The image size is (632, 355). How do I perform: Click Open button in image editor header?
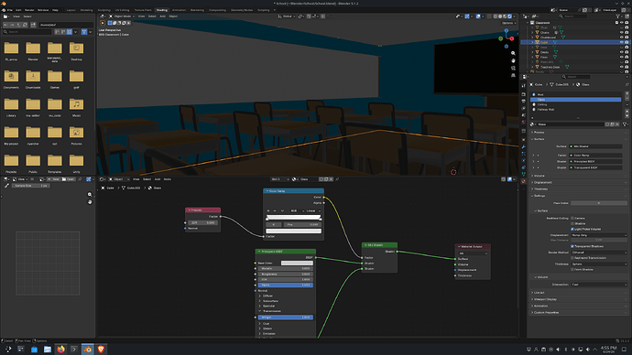point(70,179)
